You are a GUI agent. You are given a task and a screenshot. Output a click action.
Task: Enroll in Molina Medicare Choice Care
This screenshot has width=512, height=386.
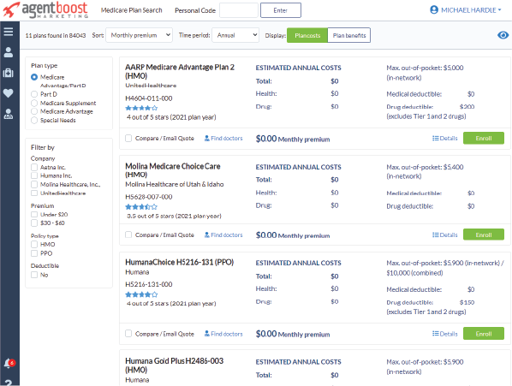pyautogui.click(x=484, y=235)
